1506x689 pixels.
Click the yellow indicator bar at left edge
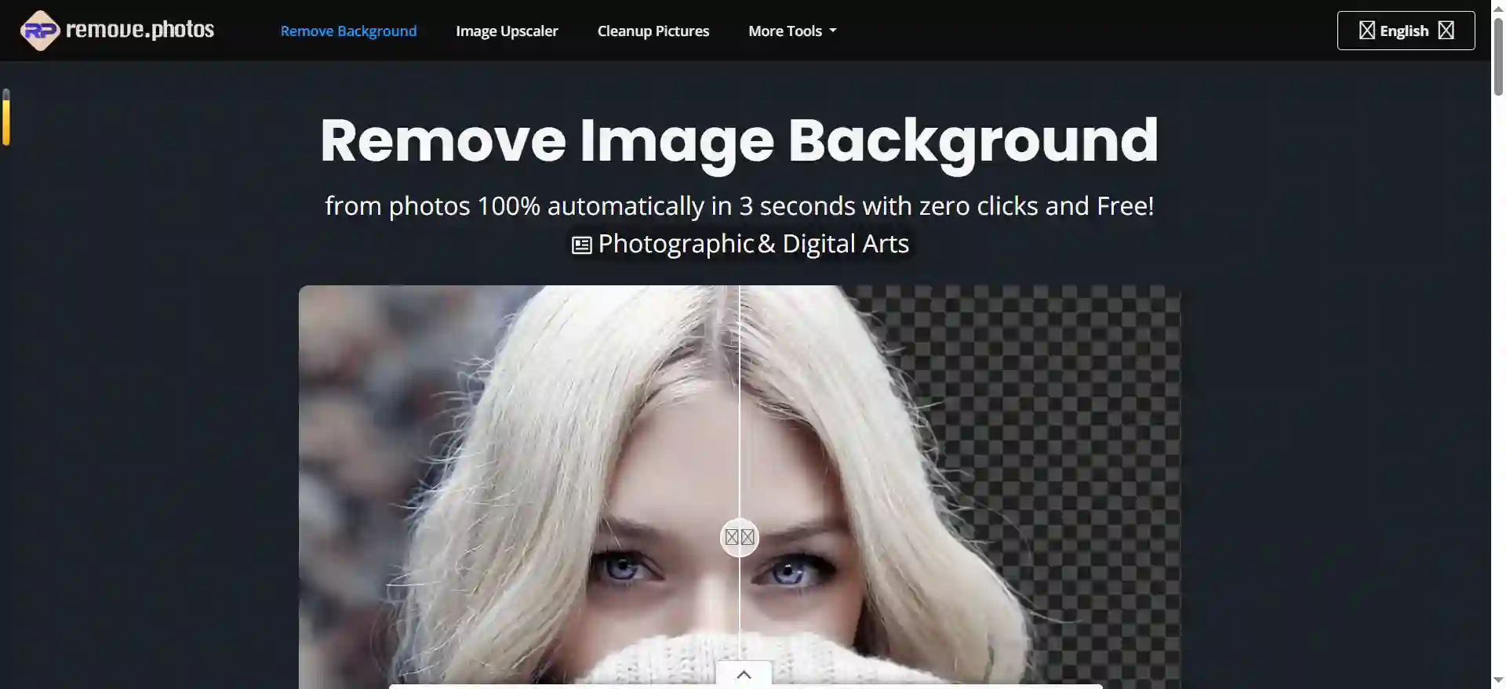6,118
